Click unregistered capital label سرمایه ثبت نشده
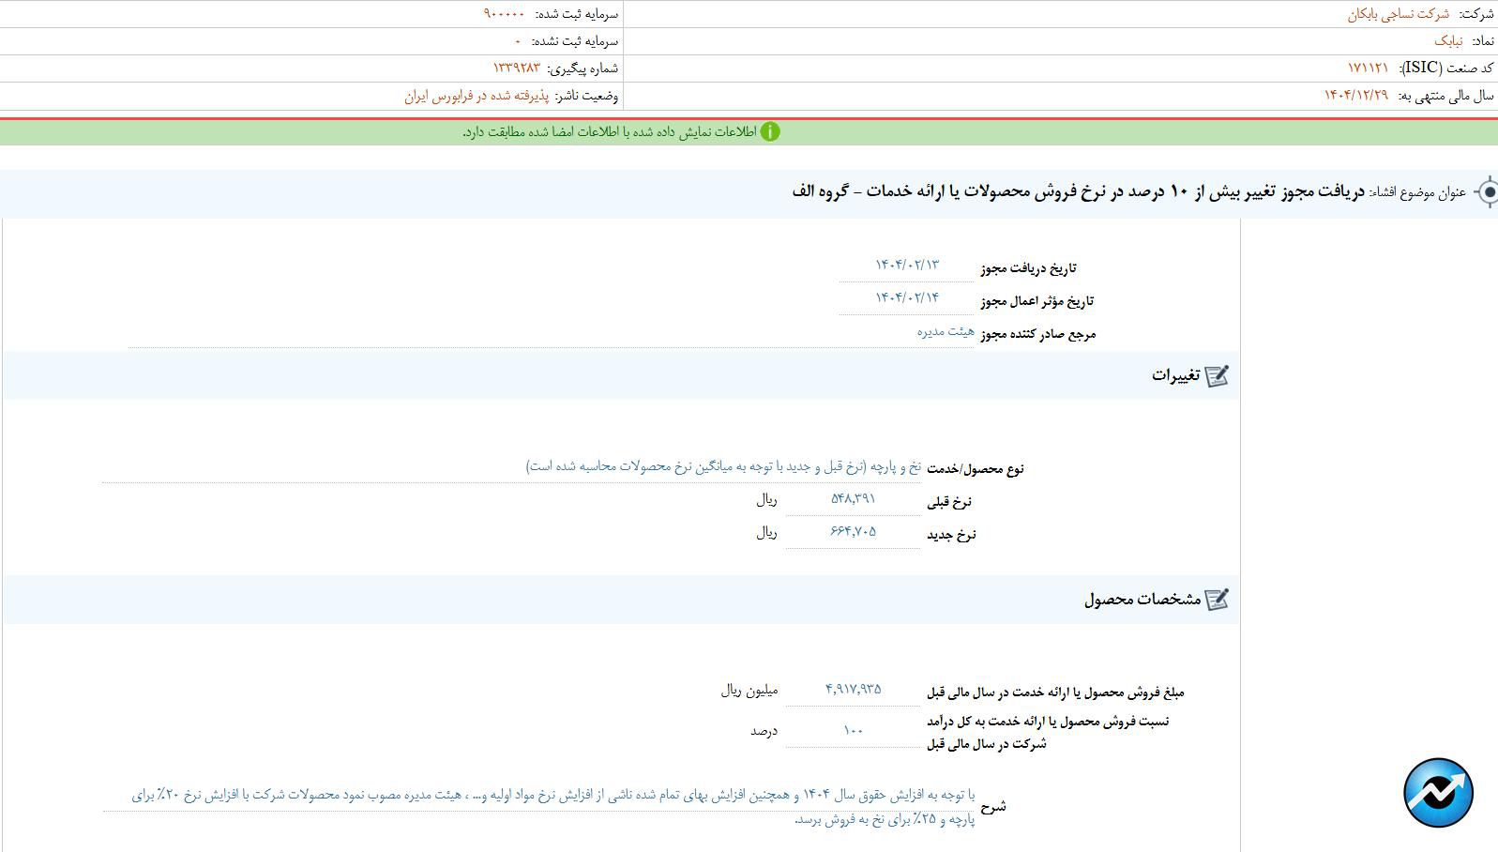 point(575,41)
